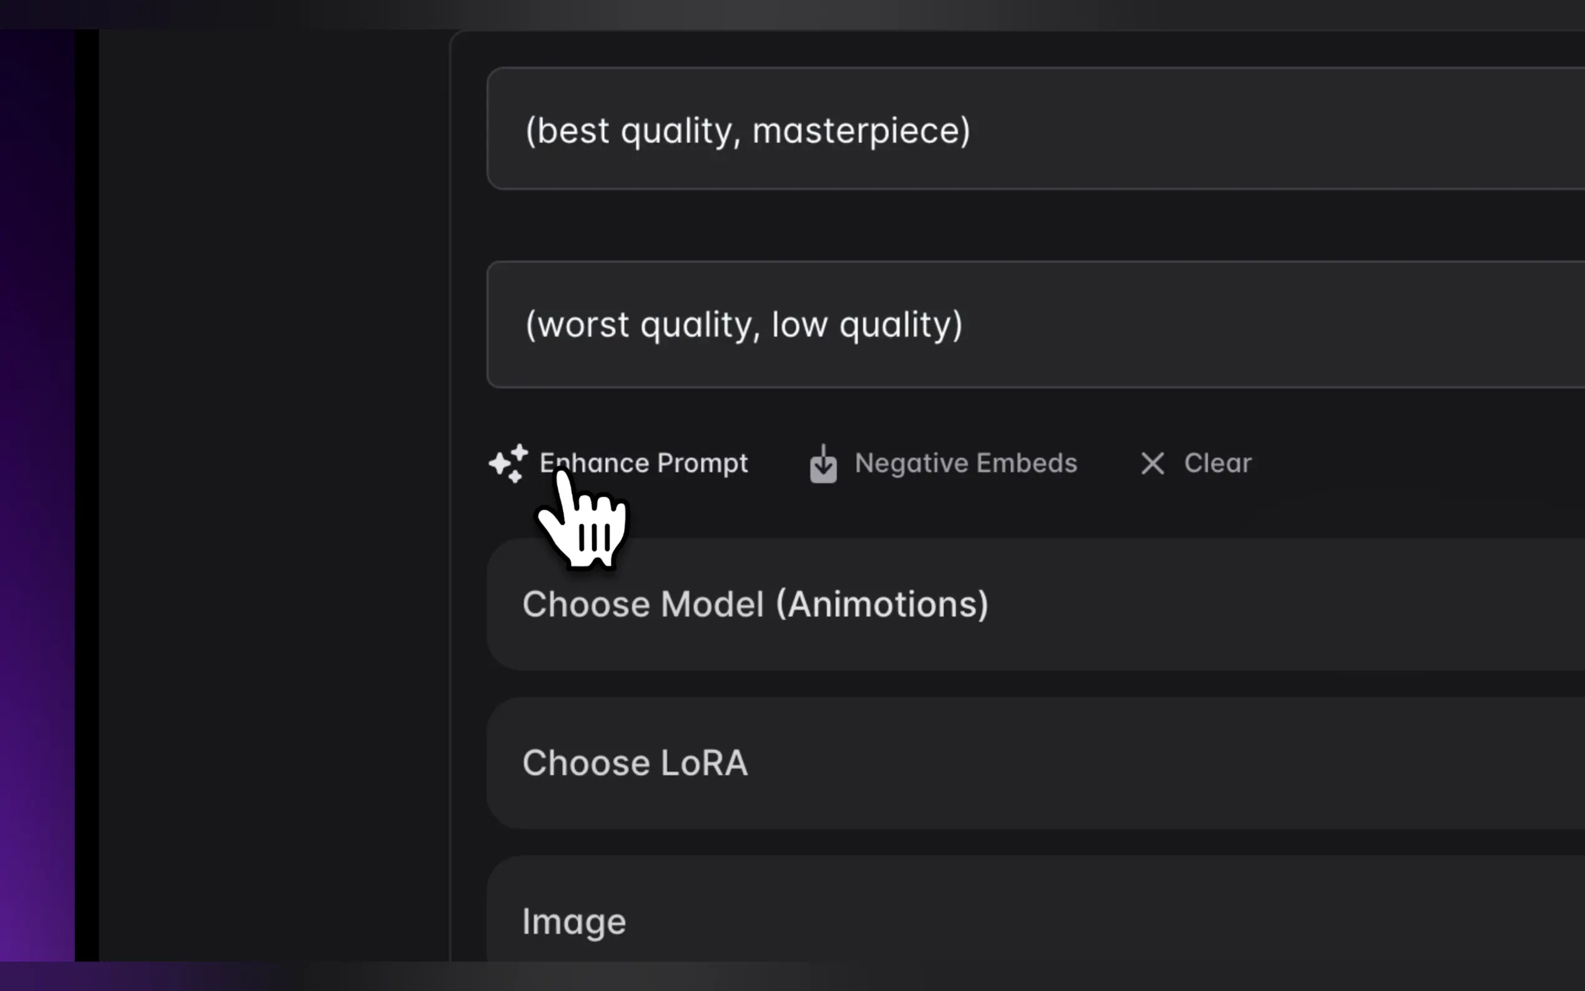Click the word "Animotions" in model selector
The height and width of the screenshot is (991, 1585).
tap(881, 604)
